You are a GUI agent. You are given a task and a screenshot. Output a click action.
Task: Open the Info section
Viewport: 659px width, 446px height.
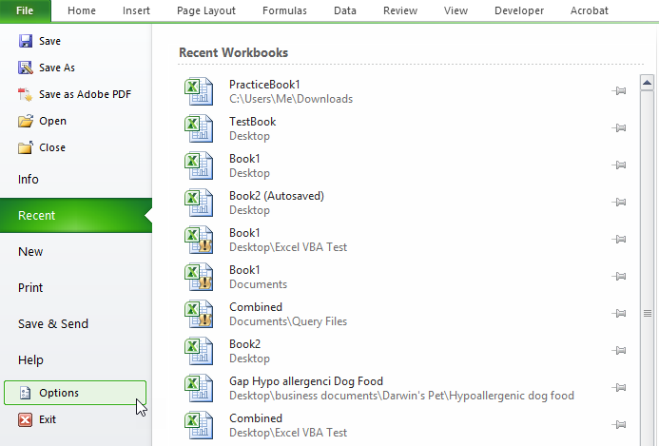tap(29, 180)
